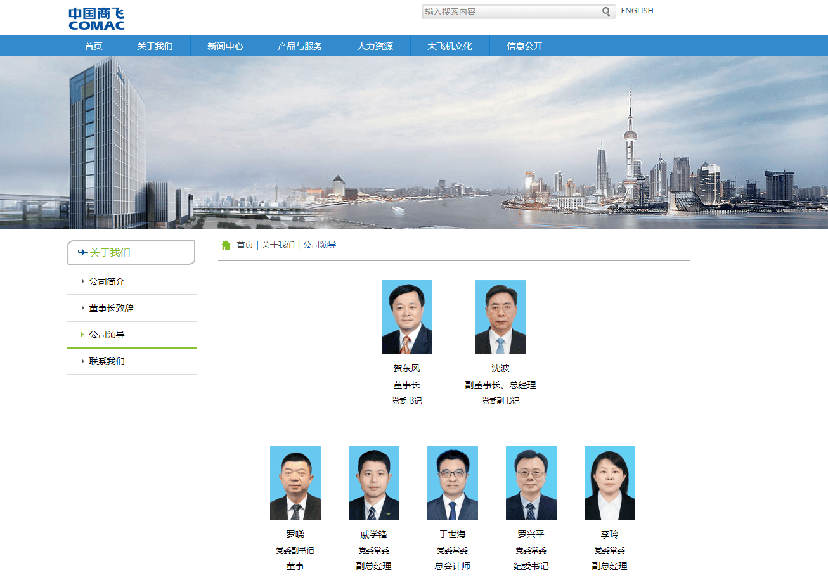Image resolution: width=828 pixels, height=578 pixels.
Task: Switch to ENGLISH version
Action: click(x=637, y=11)
